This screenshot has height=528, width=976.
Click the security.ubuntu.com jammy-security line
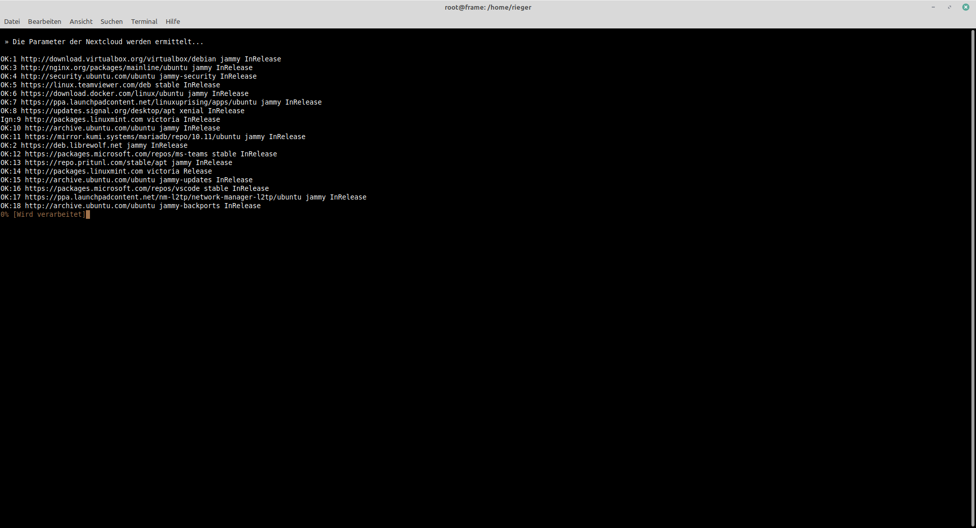(129, 76)
